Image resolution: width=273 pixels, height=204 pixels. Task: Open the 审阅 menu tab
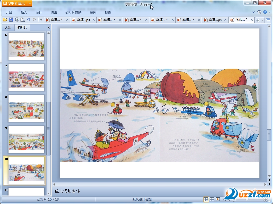(93, 12)
